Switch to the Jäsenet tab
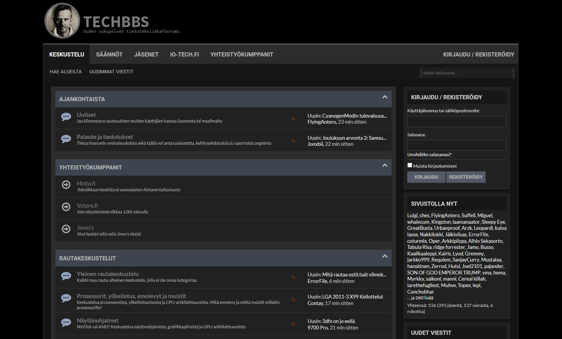562x339 pixels. [146, 55]
